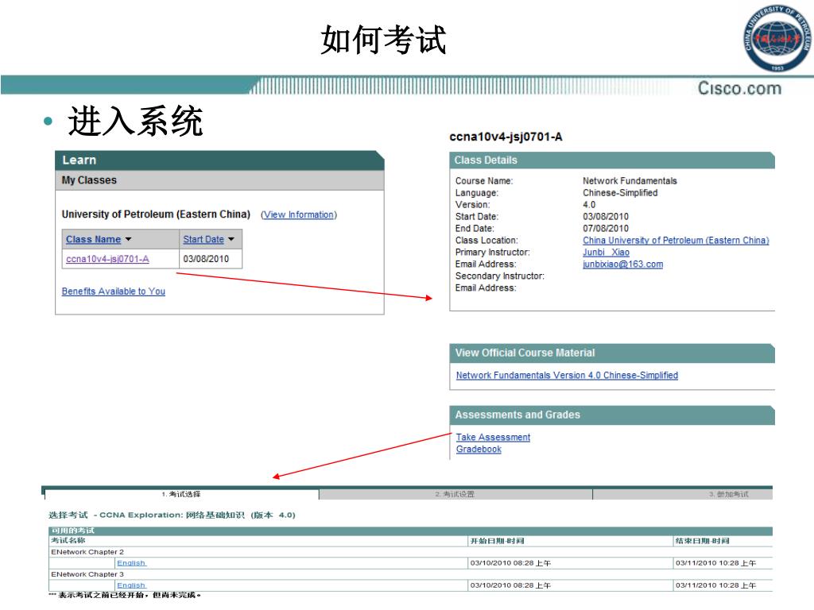
Task: Click the China University of Petroleum logo
Action: [777, 38]
